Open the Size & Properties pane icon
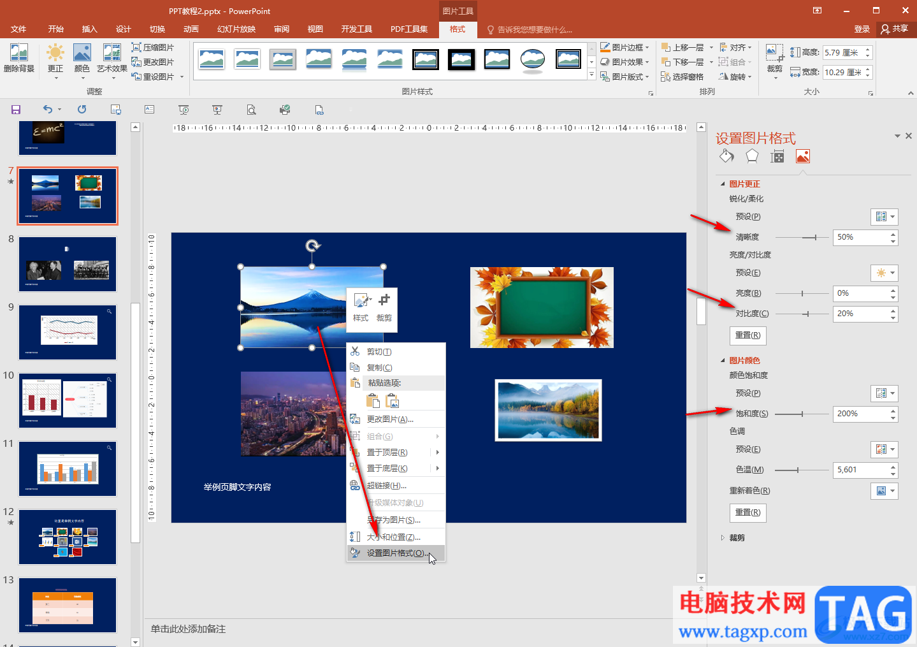Viewport: 917px width, 647px height. pos(777,156)
